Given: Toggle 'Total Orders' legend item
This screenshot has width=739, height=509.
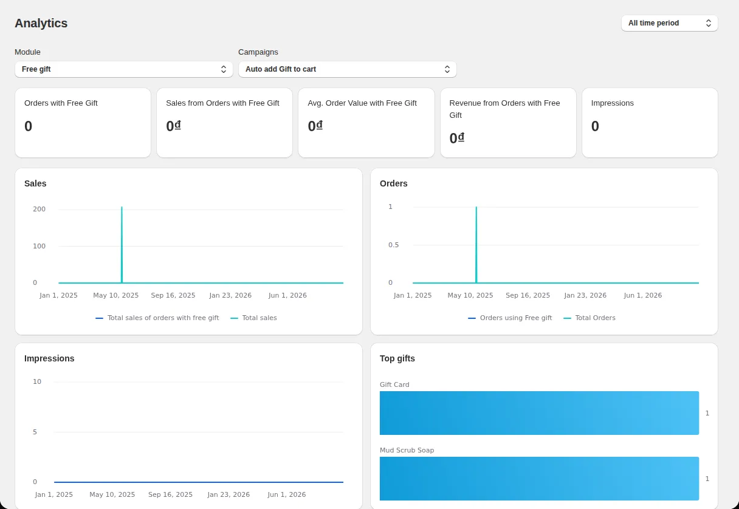Looking at the screenshot, I should pyautogui.click(x=589, y=318).
